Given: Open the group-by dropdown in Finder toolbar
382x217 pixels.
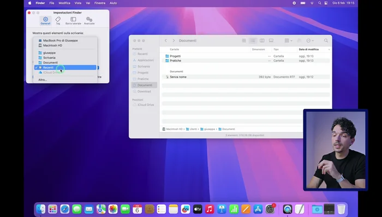Looking at the screenshot, I should point(289,40).
